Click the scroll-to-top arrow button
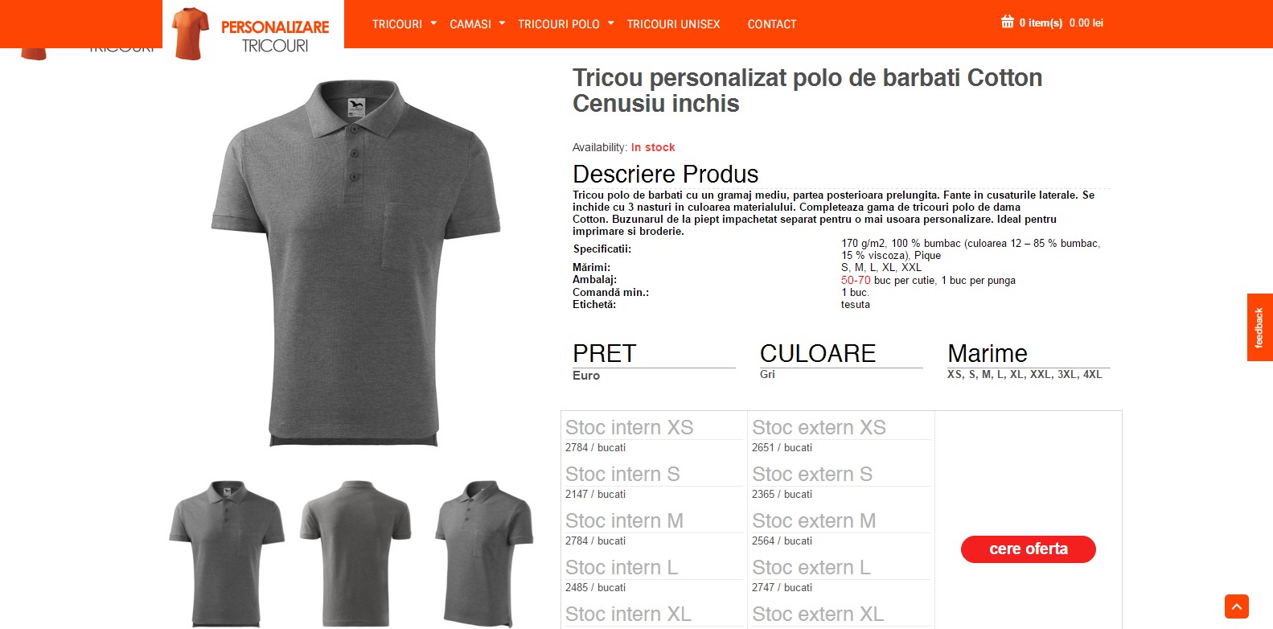 pyautogui.click(x=1237, y=606)
